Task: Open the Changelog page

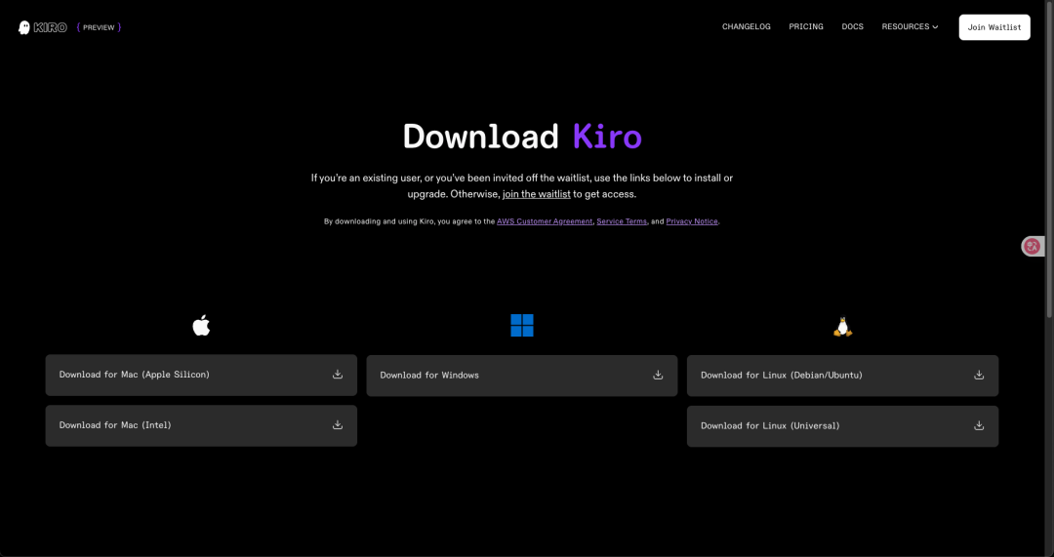Action: click(747, 27)
